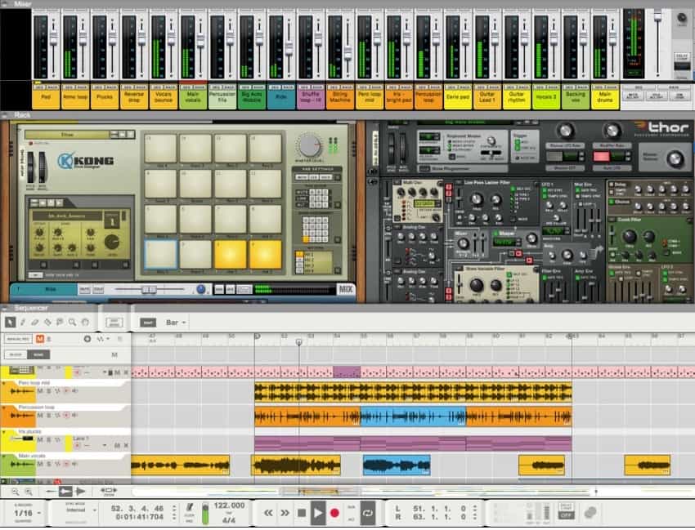Adjust the Kong mix channel level slider

150,290
